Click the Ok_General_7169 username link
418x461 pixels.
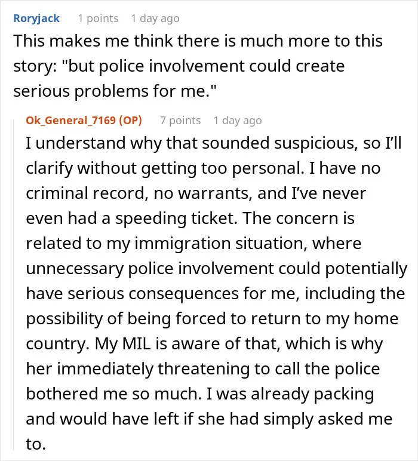(x=70, y=121)
